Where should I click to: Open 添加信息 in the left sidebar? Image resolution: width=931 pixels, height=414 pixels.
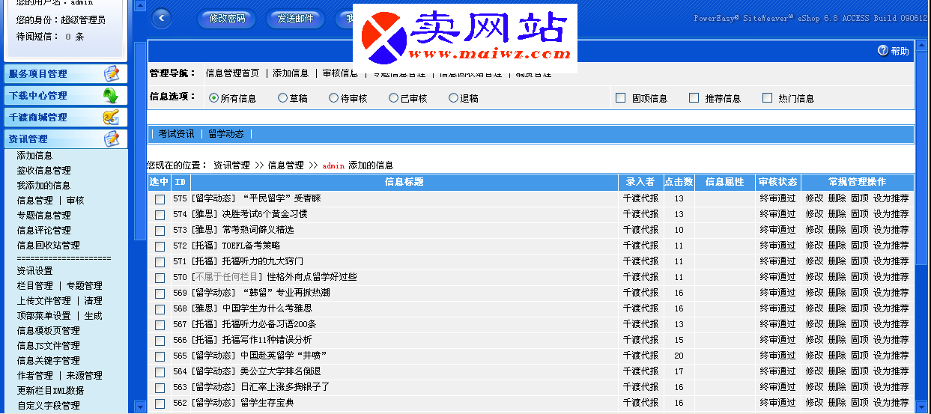(x=34, y=156)
